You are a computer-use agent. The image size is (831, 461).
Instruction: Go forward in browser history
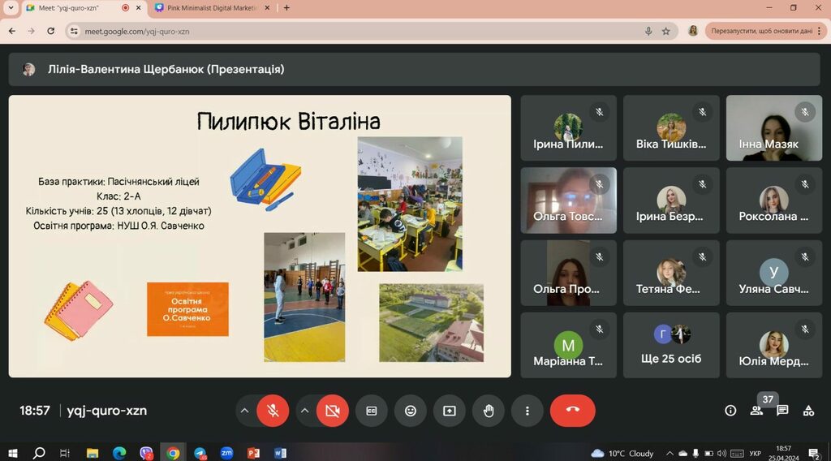click(x=32, y=32)
